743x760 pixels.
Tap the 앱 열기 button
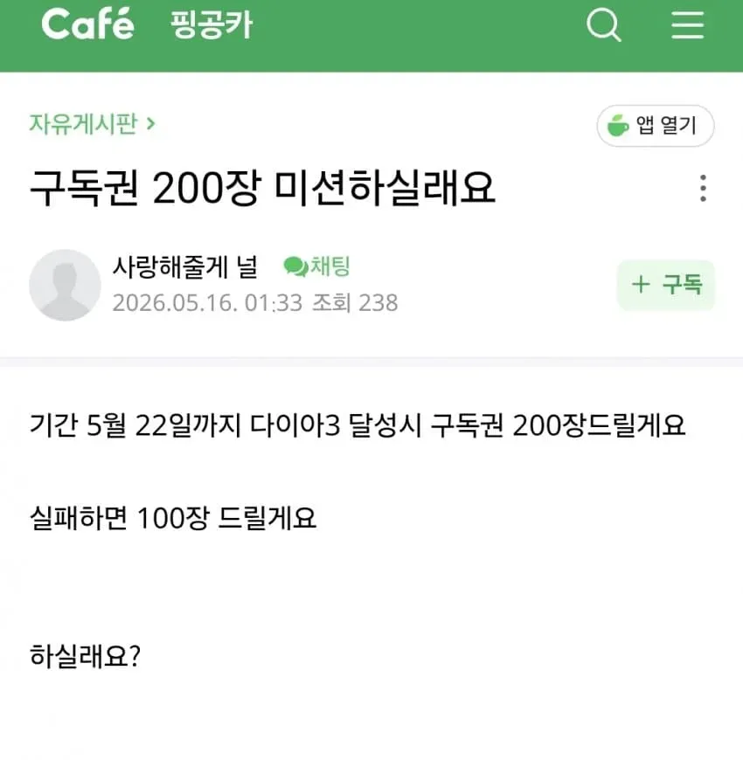coord(656,126)
